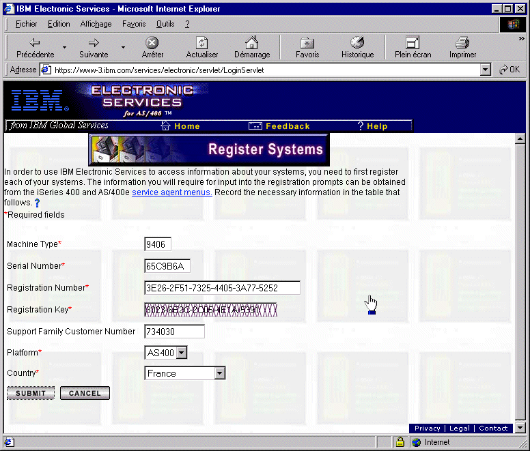The image size is (530, 451).
Task: Stop page loading with Arrêter
Action: coord(152,48)
